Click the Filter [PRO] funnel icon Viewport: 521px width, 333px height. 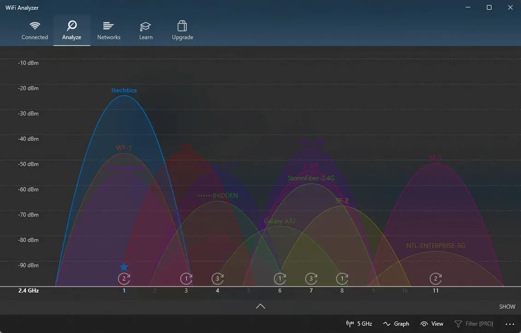[x=458, y=323]
